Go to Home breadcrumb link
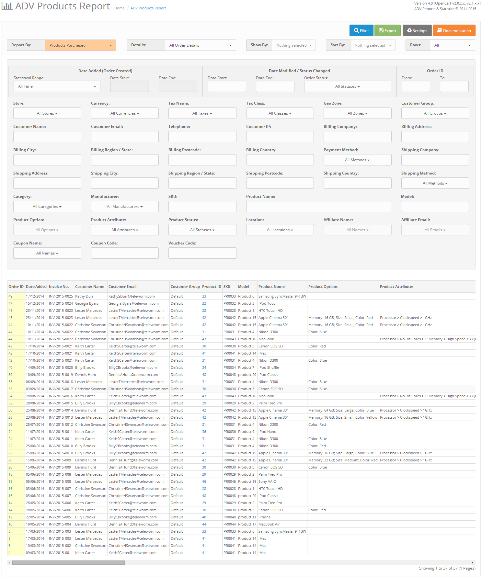Image resolution: width=482 pixels, height=577 pixels. [x=119, y=8]
